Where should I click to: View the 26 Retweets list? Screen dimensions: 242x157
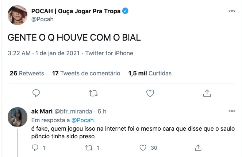pos(27,73)
